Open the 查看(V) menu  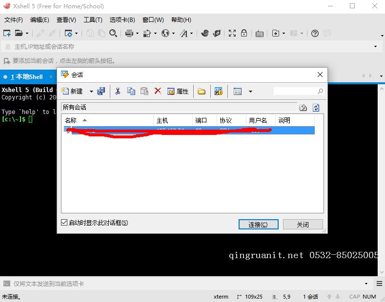[x=66, y=19]
